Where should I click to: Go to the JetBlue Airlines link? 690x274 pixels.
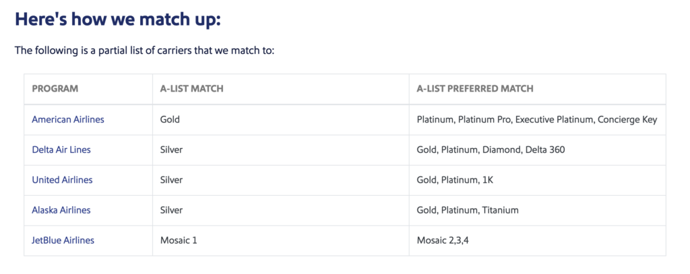(63, 240)
